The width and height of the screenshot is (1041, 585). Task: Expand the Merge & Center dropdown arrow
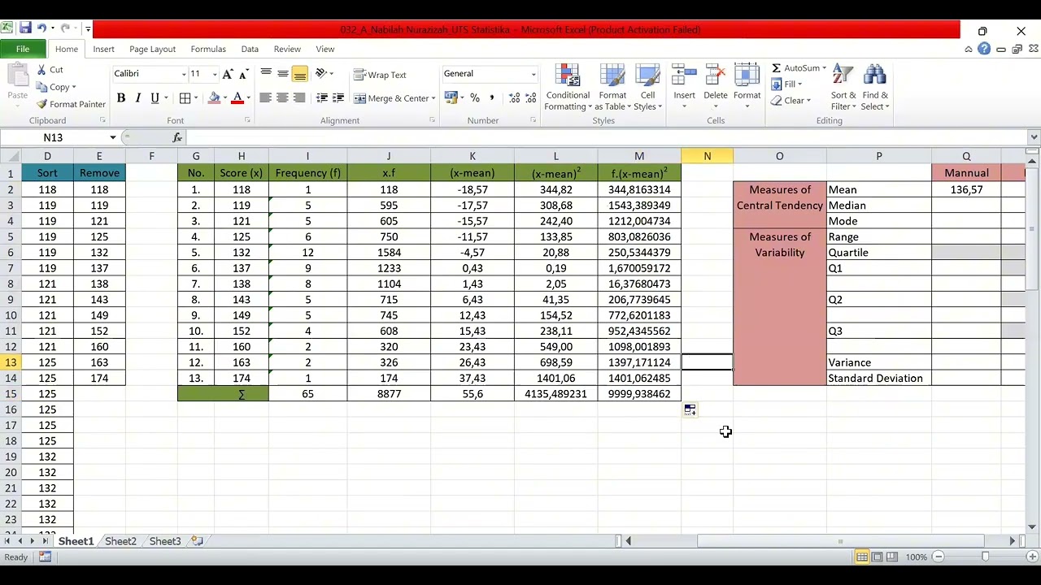(x=433, y=98)
